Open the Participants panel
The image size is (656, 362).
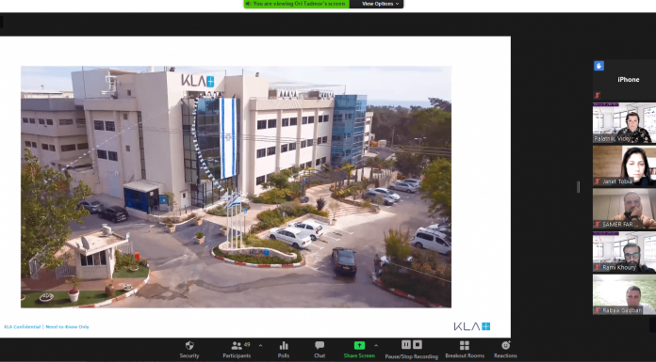(x=237, y=350)
